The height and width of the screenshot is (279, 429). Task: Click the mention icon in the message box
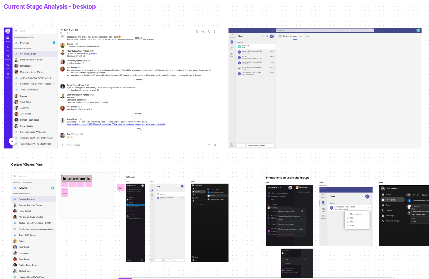click(x=209, y=145)
